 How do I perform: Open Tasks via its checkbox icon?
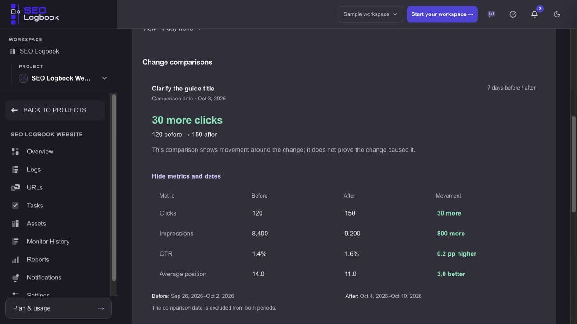pyautogui.click(x=15, y=206)
